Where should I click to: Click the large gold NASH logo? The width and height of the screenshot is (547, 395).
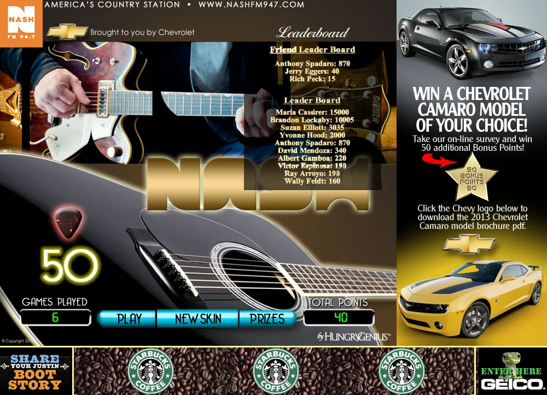coord(258,184)
